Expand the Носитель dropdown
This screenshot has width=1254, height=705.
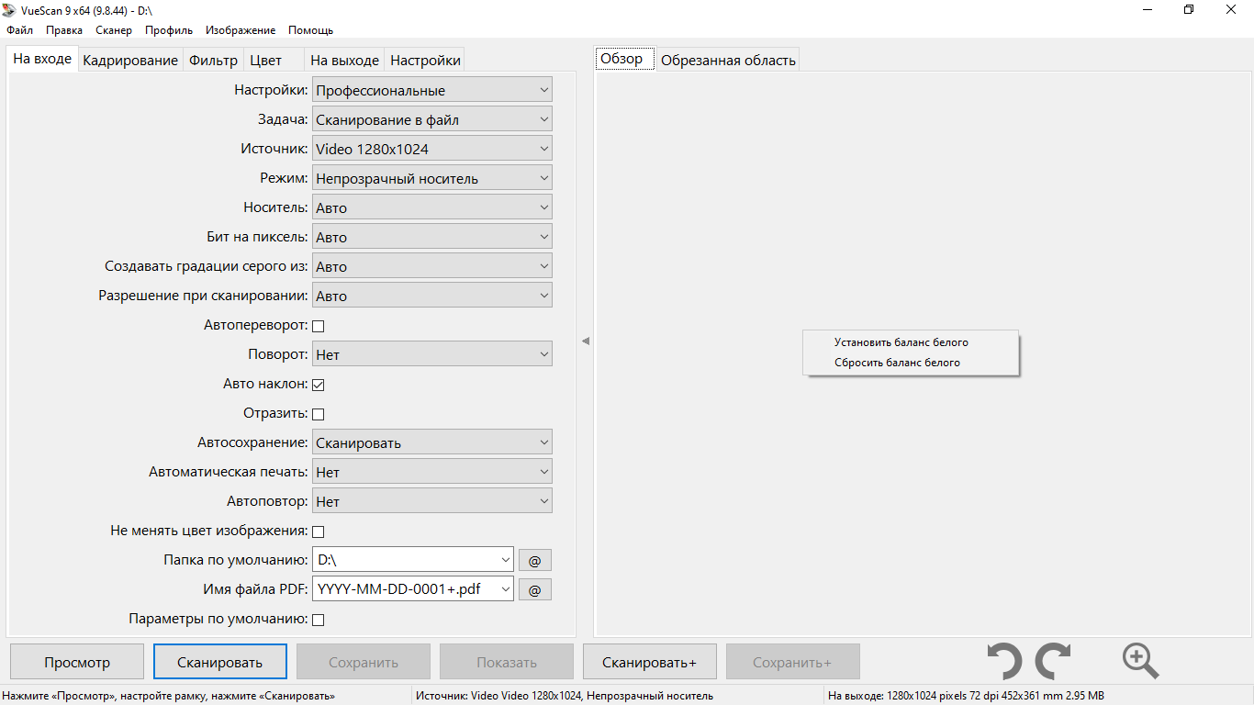click(432, 207)
